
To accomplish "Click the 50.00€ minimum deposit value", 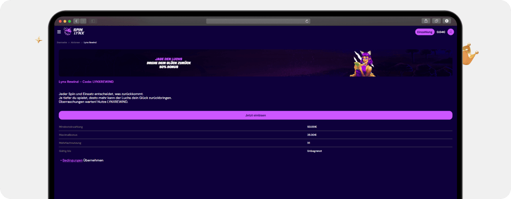I will [312, 127].
